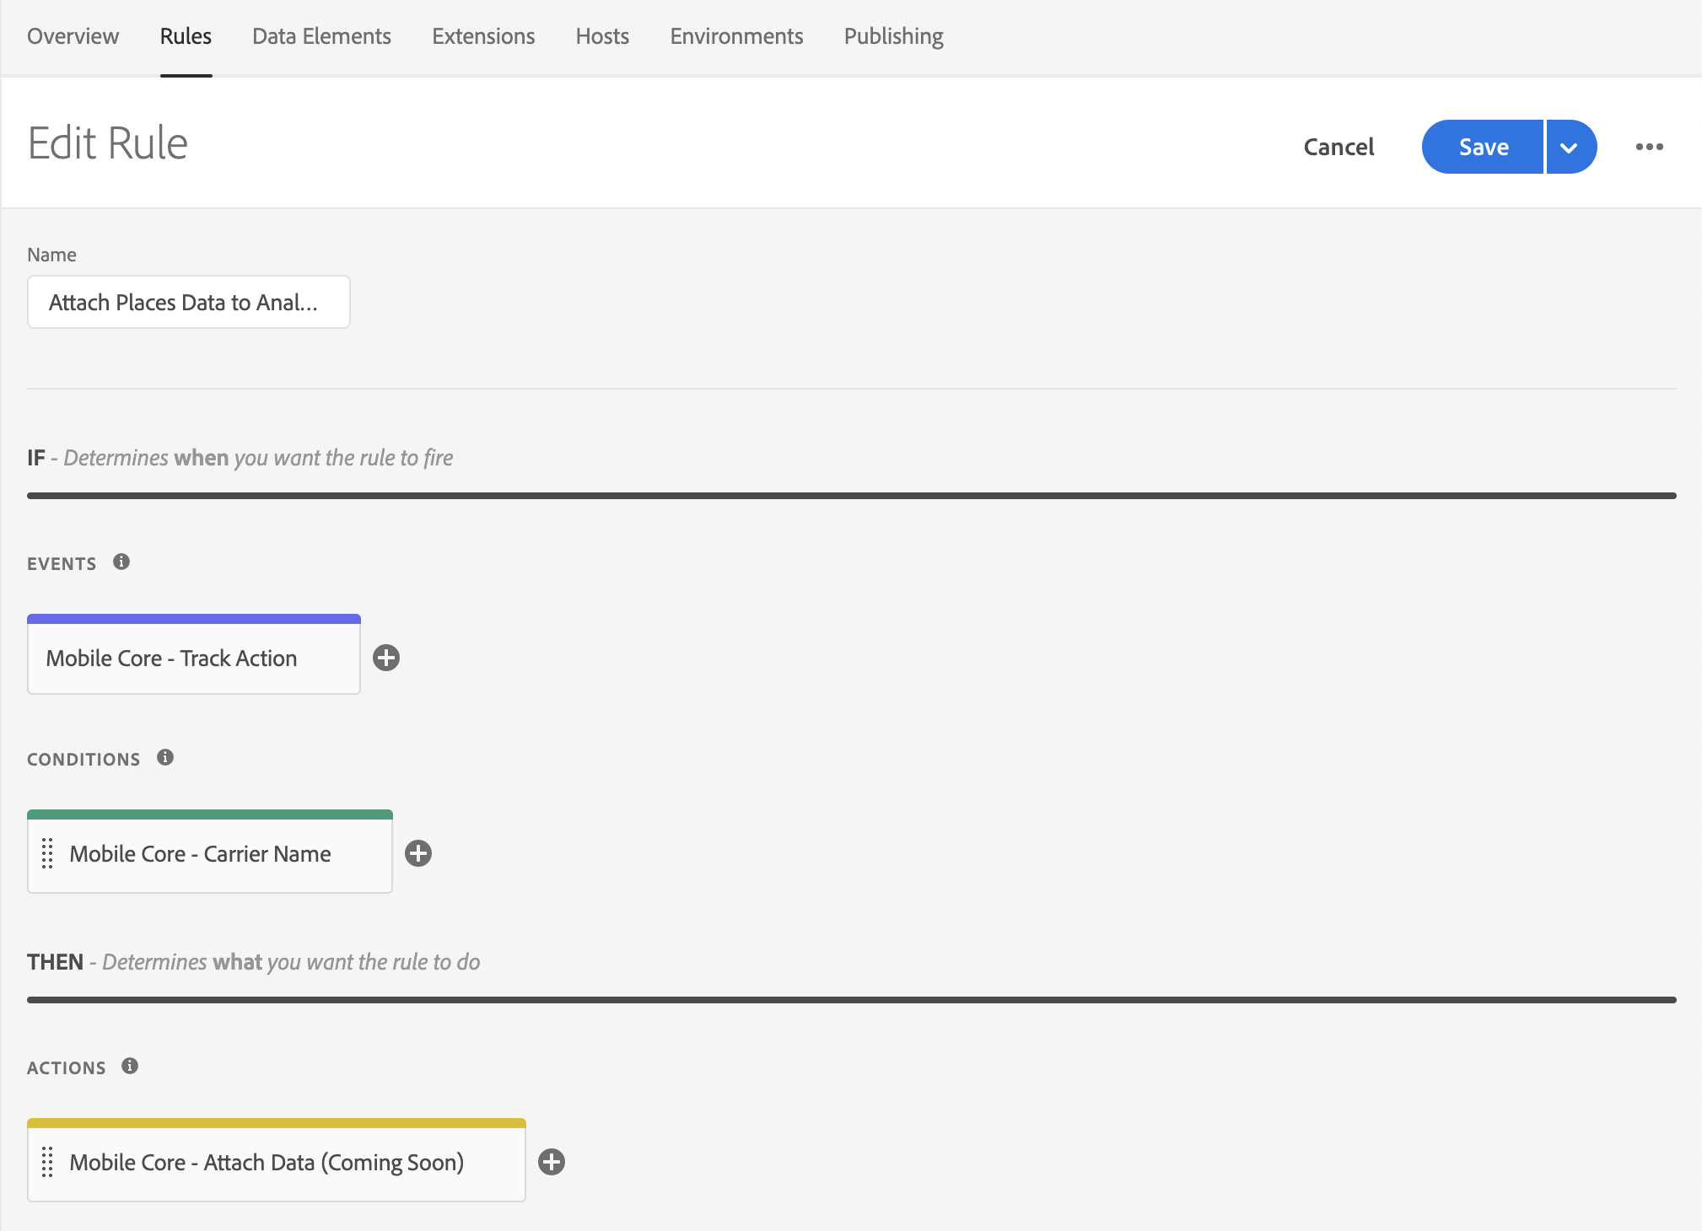
Task: Grab the Carrier Name condition drag handle
Action: [47, 853]
